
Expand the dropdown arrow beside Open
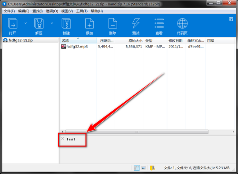tap(26, 23)
